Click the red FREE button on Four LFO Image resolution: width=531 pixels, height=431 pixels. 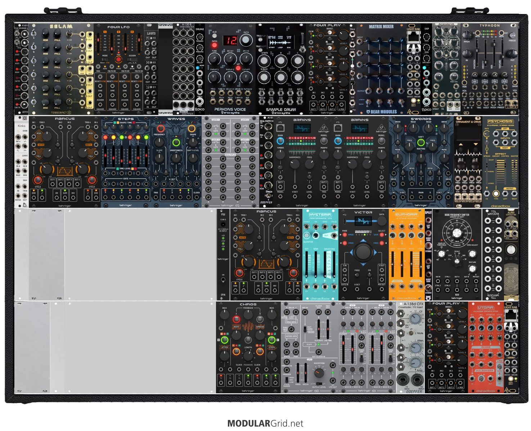[118, 59]
